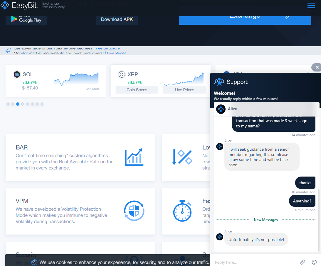The height and width of the screenshot is (266, 321).
Task: Click the stopwatch icon
Action: [182, 211]
